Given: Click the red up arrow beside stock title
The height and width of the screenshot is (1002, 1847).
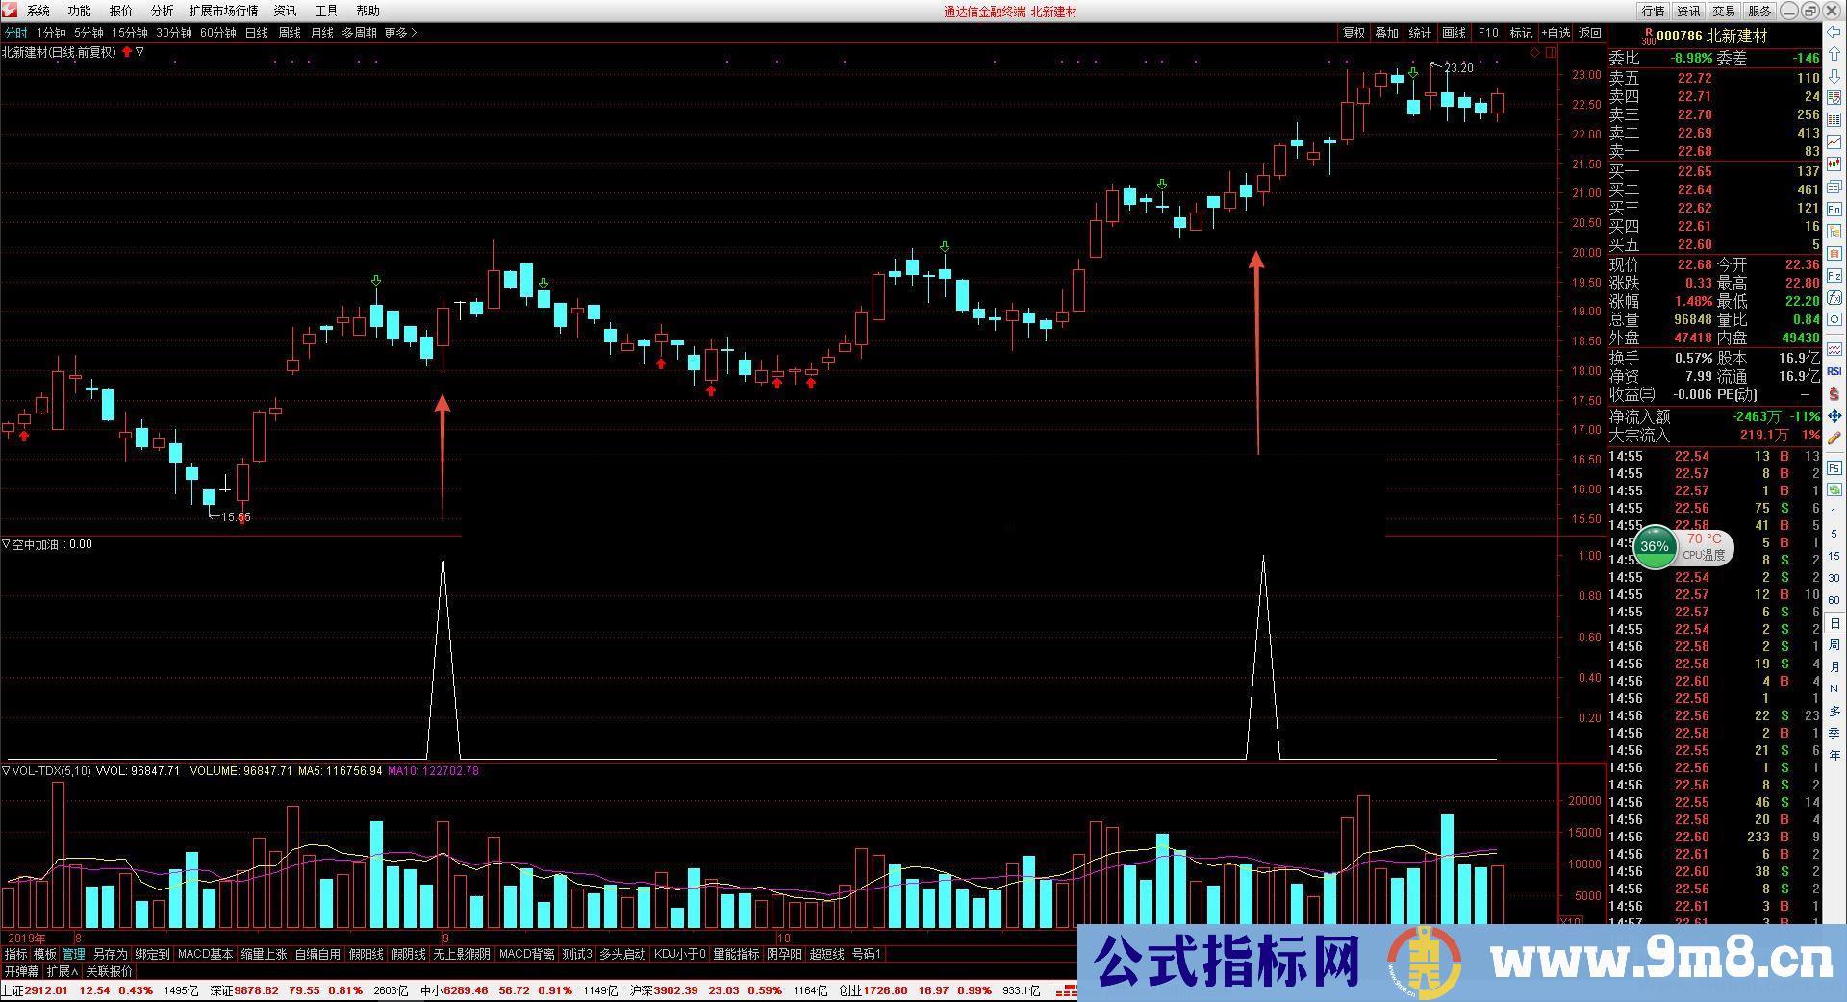Looking at the screenshot, I should 127,52.
